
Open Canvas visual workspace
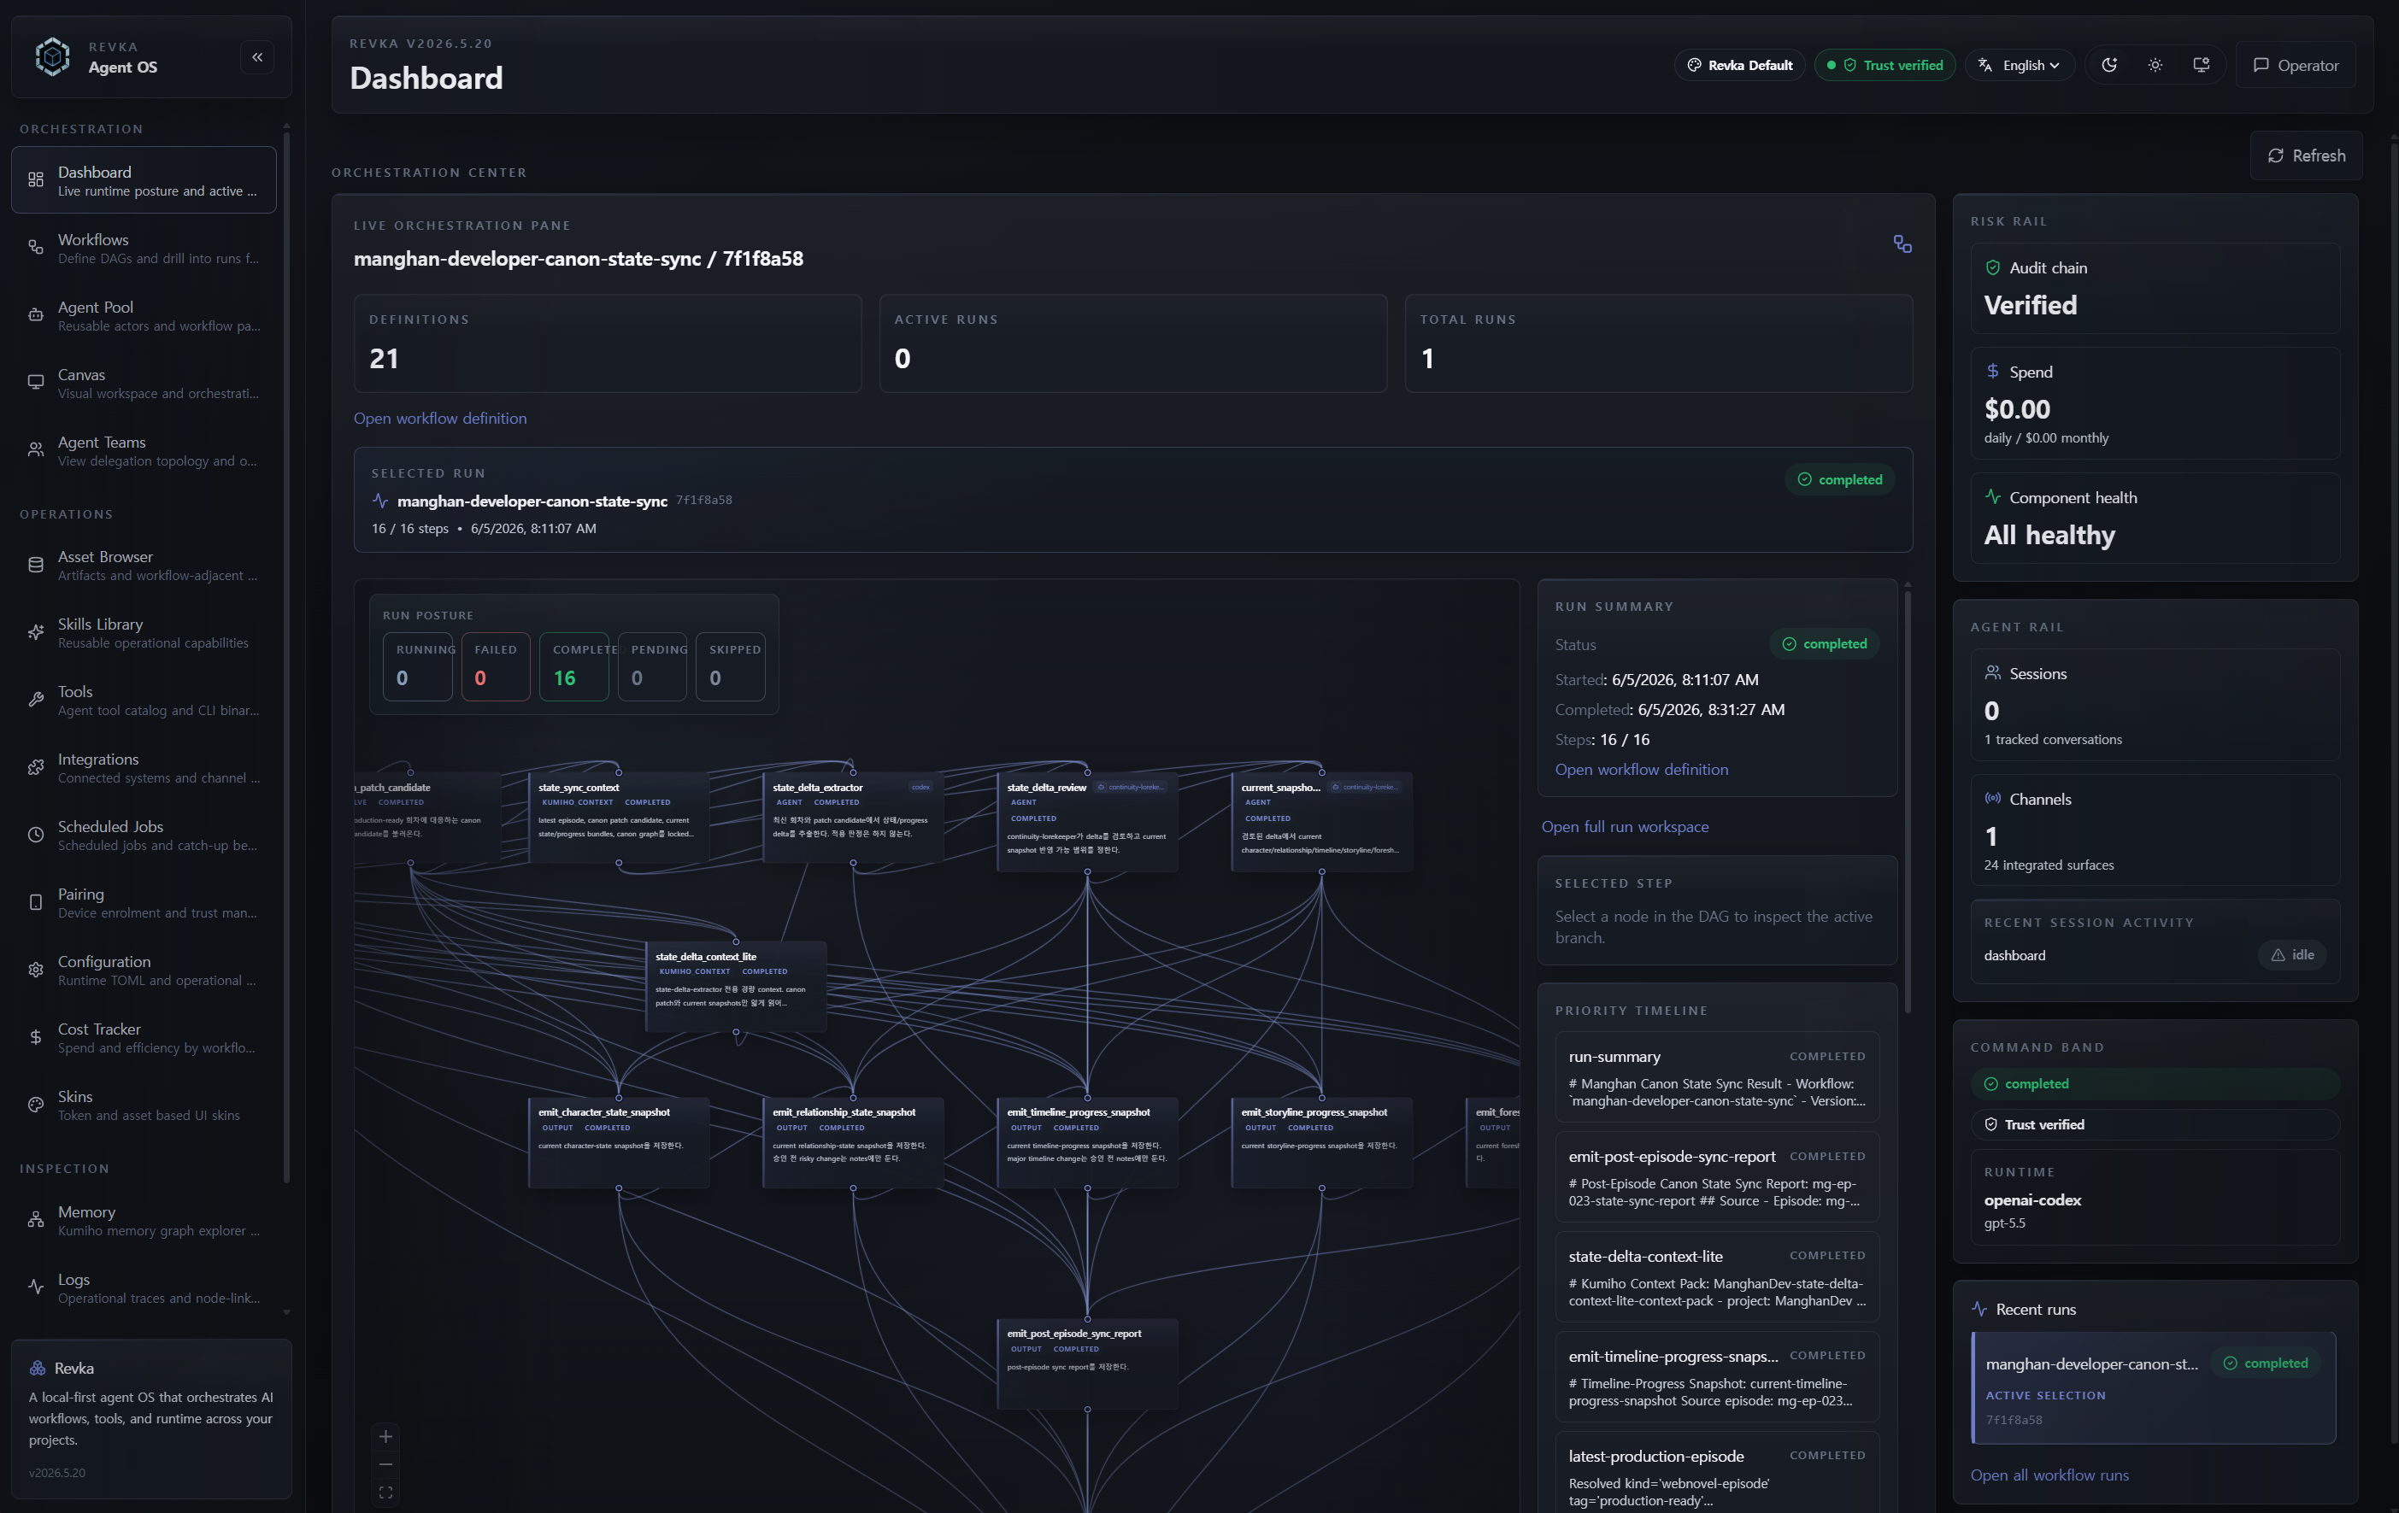144,384
